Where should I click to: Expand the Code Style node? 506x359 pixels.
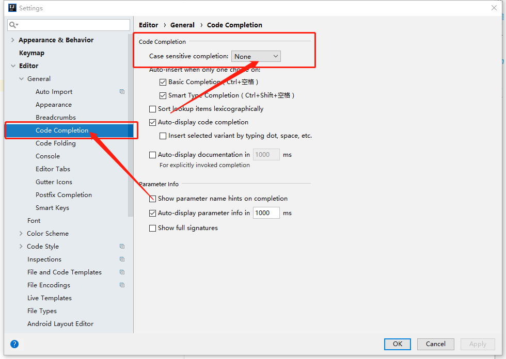[21, 246]
